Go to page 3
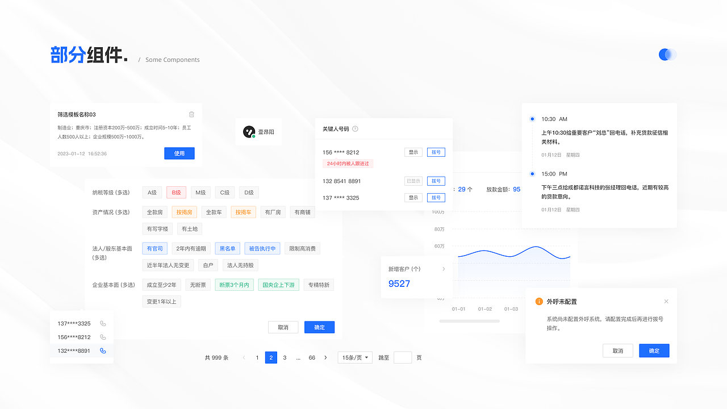 285,357
